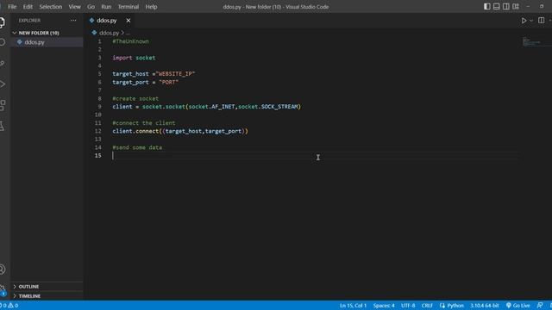The width and height of the screenshot is (552, 310).
Task: Close the ddos.py editor tab
Action: (129, 21)
